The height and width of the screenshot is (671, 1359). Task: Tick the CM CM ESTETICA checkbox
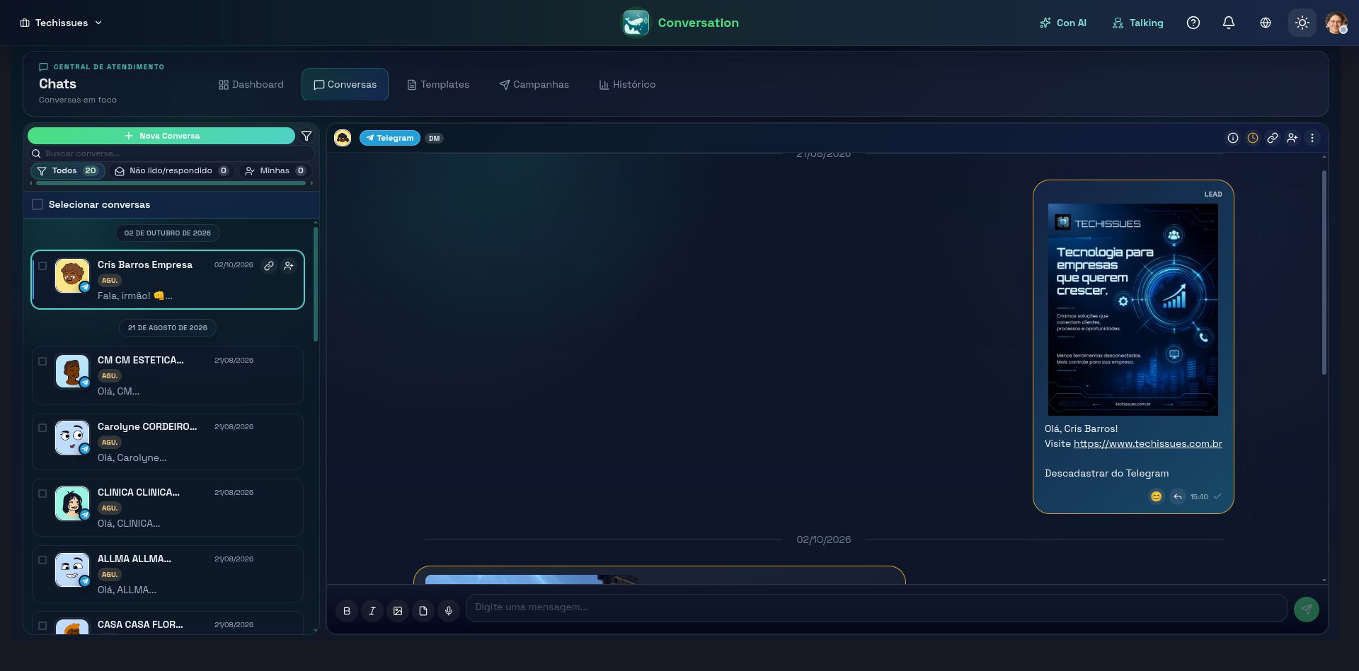(x=42, y=361)
